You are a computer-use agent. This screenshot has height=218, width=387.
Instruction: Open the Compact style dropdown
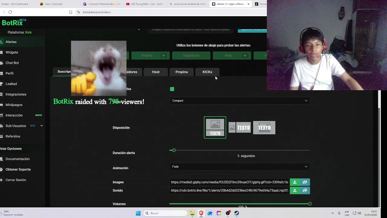coord(239,101)
